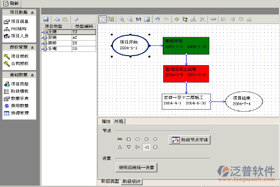The width and height of the screenshot is (280, 187).
Task: Delete selection with the X icon
Action: [x=202, y=19]
